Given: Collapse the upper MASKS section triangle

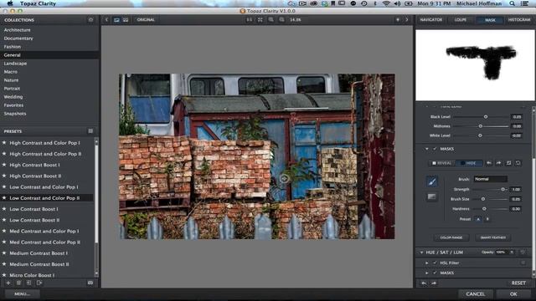Looking at the screenshot, I should [x=426, y=149].
